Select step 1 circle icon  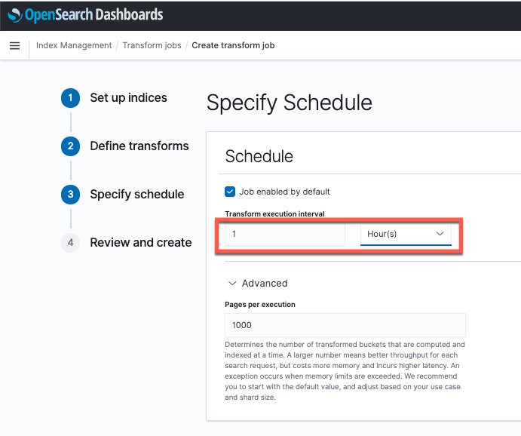[70, 98]
